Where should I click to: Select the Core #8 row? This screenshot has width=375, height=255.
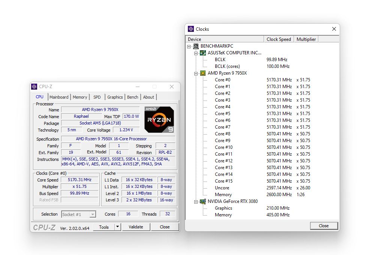pyautogui.click(x=262, y=134)
